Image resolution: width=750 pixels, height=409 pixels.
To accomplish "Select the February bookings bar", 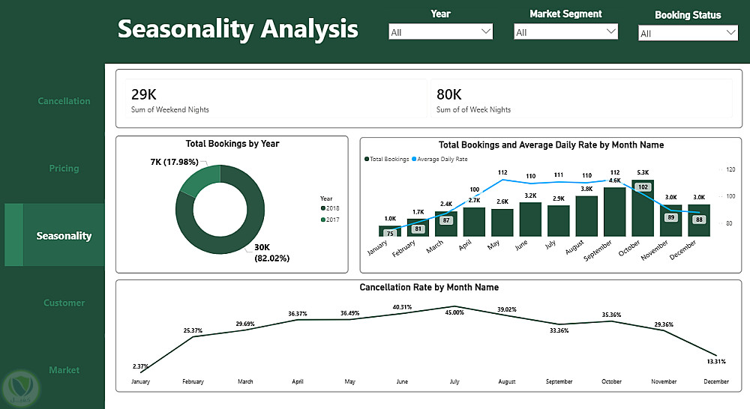I will (418, 228).
